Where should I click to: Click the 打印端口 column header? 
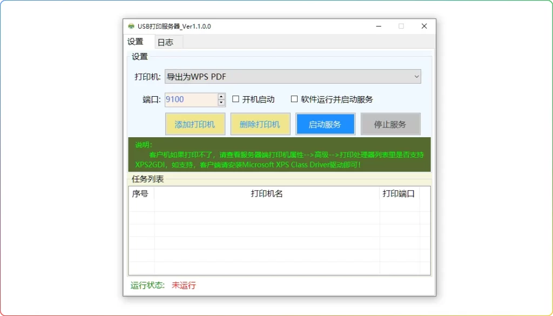pyautogui.click(x=399, y=193)
